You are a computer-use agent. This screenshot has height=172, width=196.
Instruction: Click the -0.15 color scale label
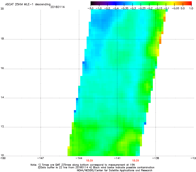[x=158, y=8]
